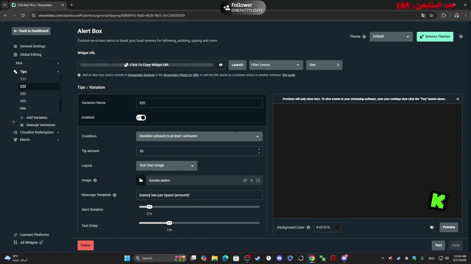Expand Cloudbot Redemption section arrow
The height and width of the screenshot is (264, 471).
pyautogui.click(x=58, y=132)
